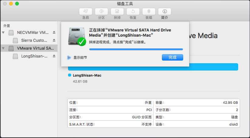Minimize the Disk Utility window
The image size is (250, 138).
pyautogui.click(x=11, y=4)
